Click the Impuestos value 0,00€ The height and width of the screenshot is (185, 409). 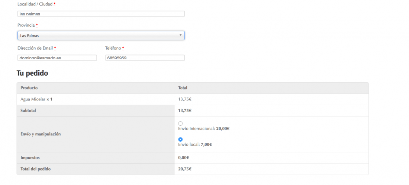click(184, 158)
